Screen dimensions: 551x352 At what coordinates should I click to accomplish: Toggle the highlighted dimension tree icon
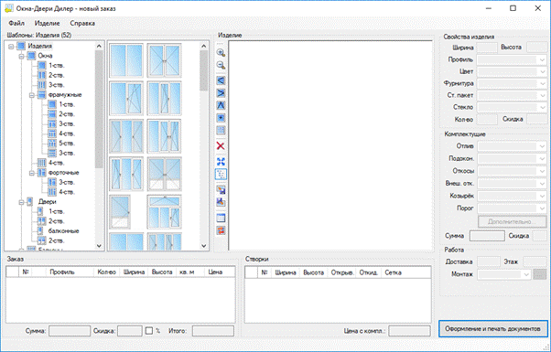tap(221, 174)
